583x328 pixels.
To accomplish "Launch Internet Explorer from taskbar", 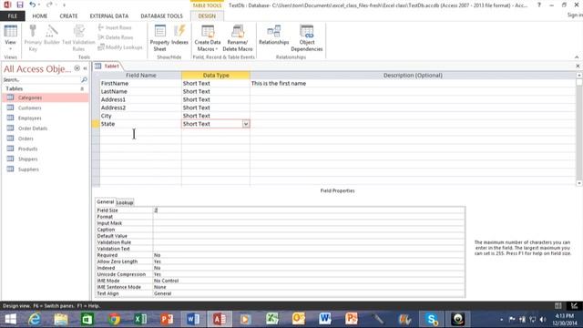I will 35,319.
